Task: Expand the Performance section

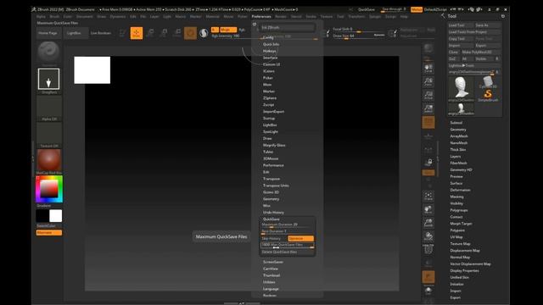Action: tap(273, 165)
